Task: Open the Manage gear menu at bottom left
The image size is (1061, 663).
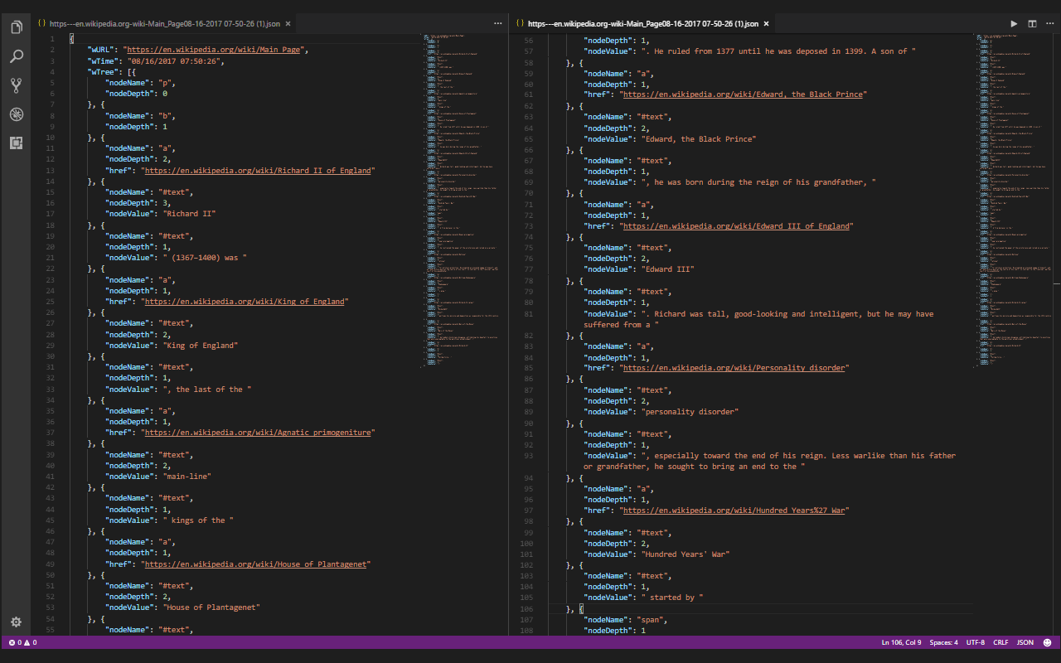Action: point(16,622)
